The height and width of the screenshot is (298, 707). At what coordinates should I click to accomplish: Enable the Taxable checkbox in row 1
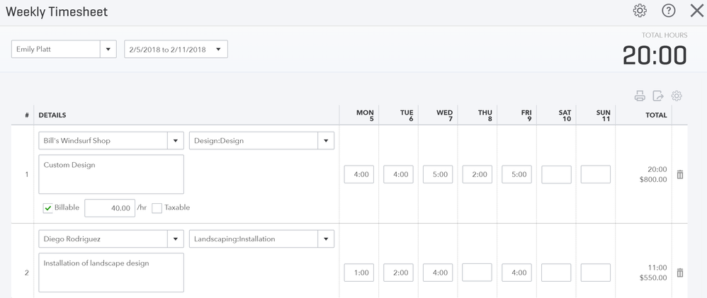coord(157,208)
